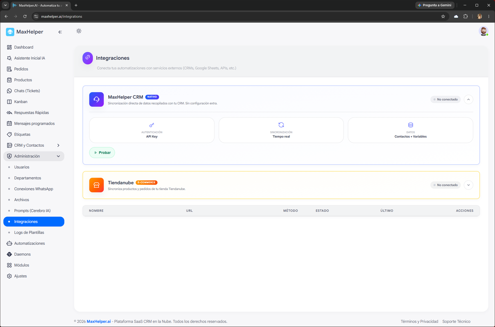Click Tiendanube No conectado status badge
The width and height of the screenshot is (495, 327).
(445, 185)
